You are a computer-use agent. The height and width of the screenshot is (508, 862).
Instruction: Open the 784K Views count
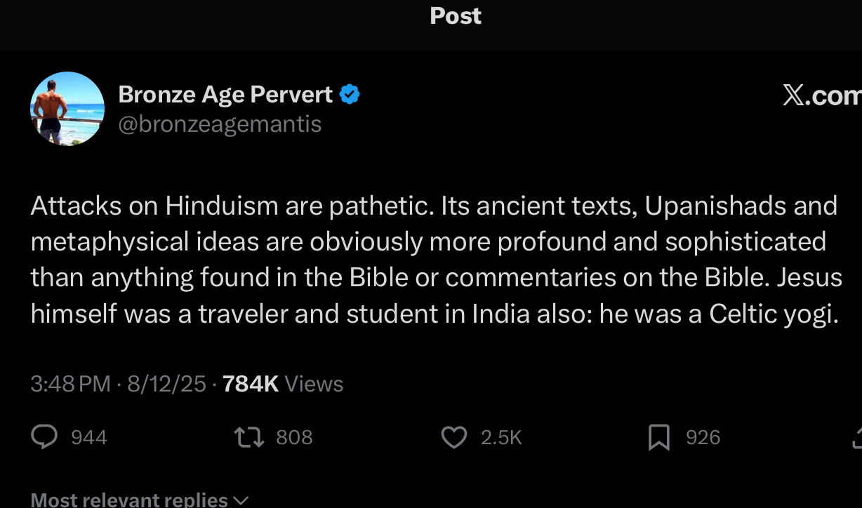282,384
